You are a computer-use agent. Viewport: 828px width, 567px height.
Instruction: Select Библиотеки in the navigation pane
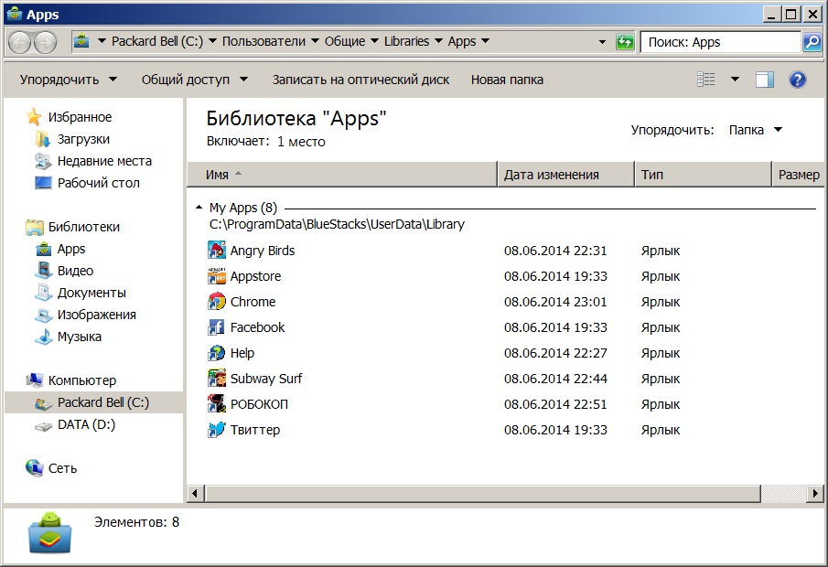tap(84, 227)
